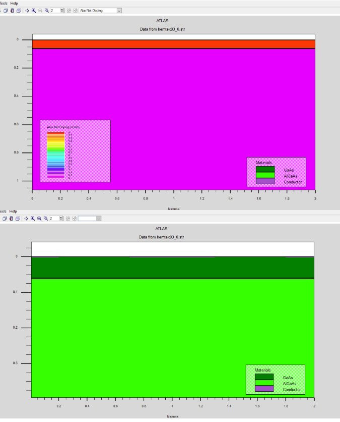Viewport: 340px width, 422px height.
Task: Click zoom in magnifier in the doping plot toolbar
Action: click(x=34, y=11)
